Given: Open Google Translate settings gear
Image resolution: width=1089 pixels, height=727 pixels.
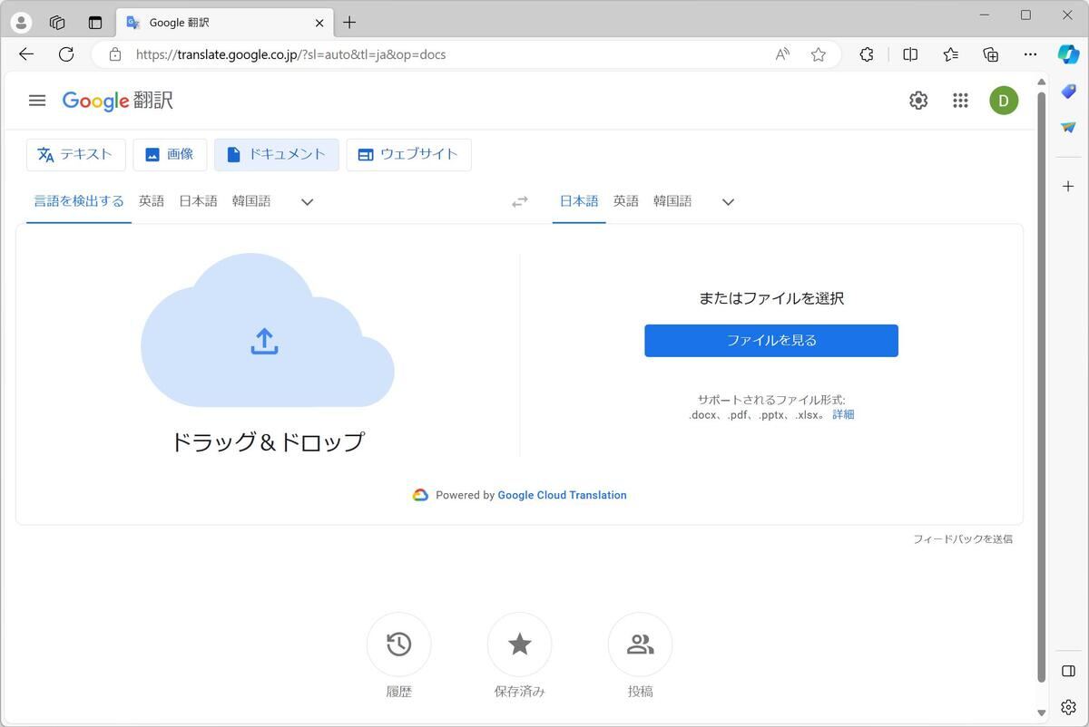Looking at the screenshot, I should point(918,101).
